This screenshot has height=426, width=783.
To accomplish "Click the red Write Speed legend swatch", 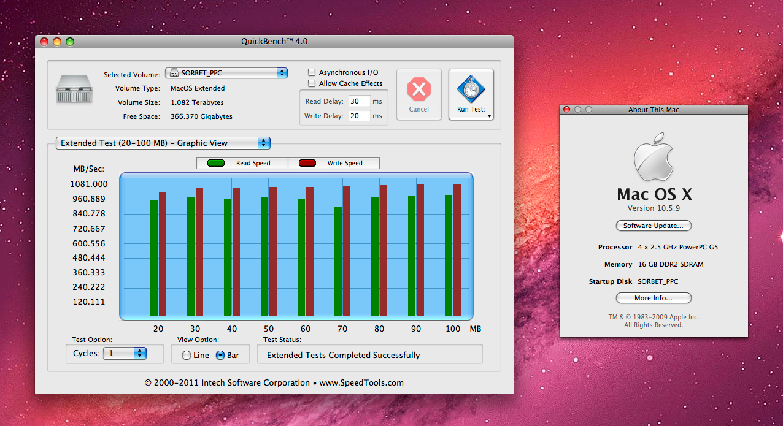I will click(307, 163).
